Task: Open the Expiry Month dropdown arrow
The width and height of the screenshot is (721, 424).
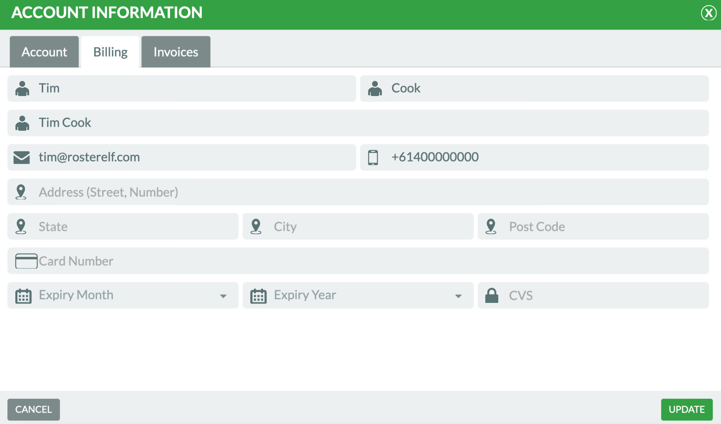Action: point(223,296)
